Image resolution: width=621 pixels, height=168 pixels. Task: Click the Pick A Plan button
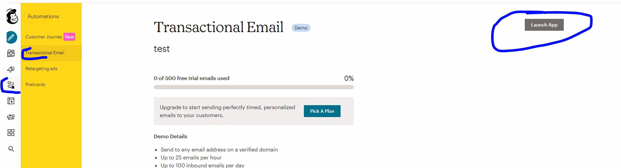tap(322, 111)
